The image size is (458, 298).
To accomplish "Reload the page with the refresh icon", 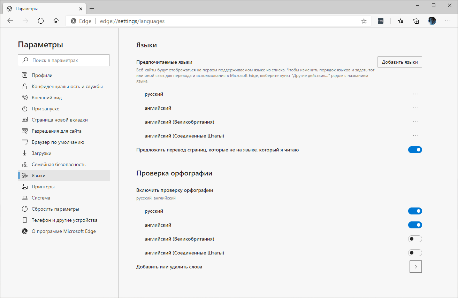I will (41, 21).
